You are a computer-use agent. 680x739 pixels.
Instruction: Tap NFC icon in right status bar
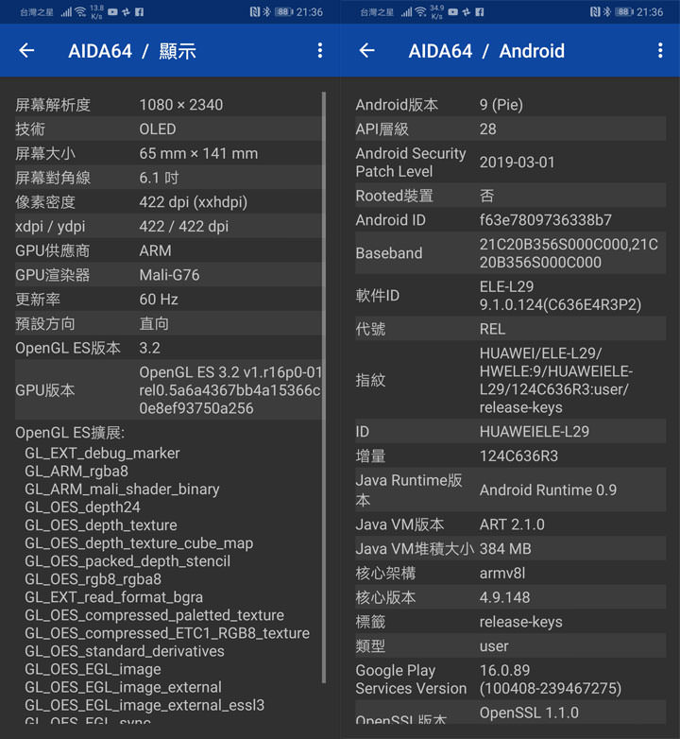pyautogui.click(x=595, y=11)
